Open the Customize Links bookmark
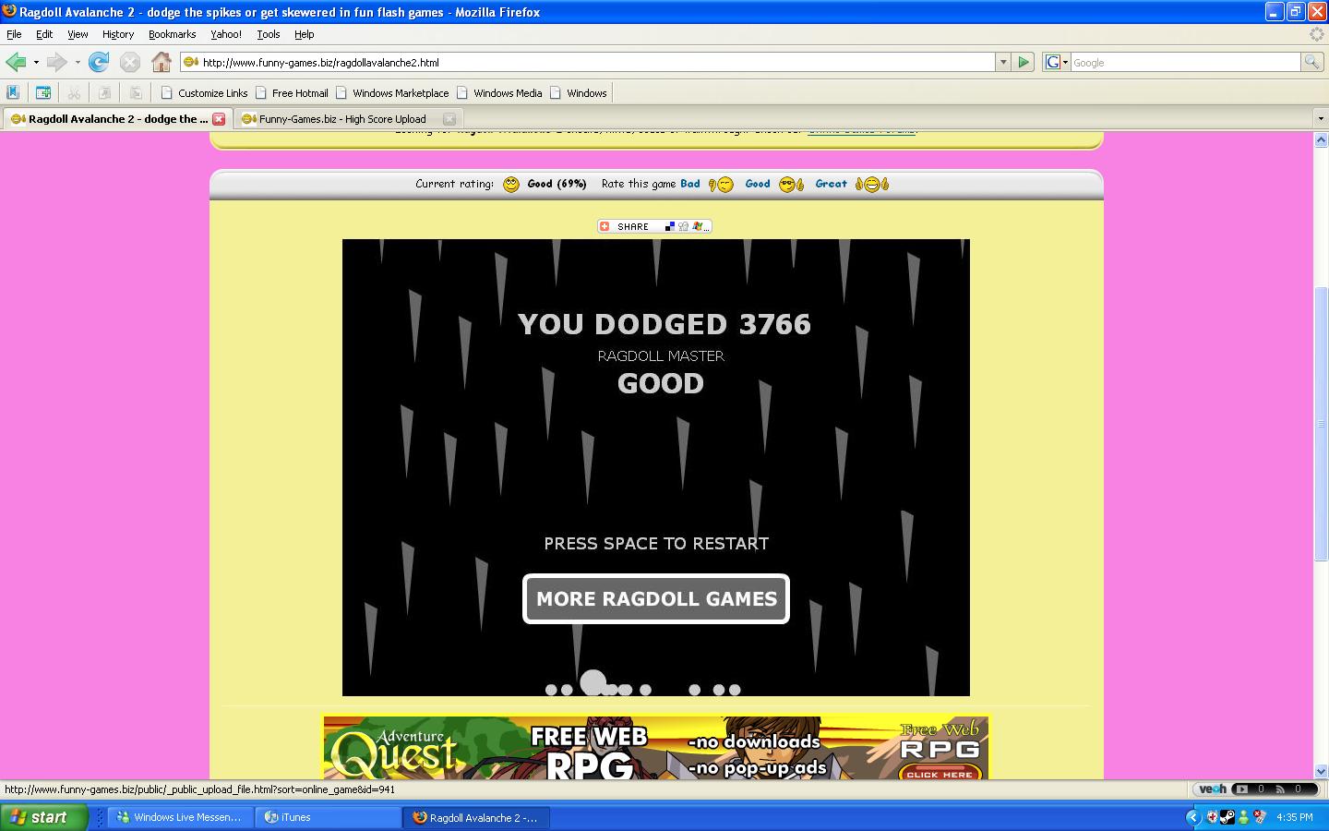Viewport: 1329px width, 831px height. pyautogui.click(x=205, y=92)
